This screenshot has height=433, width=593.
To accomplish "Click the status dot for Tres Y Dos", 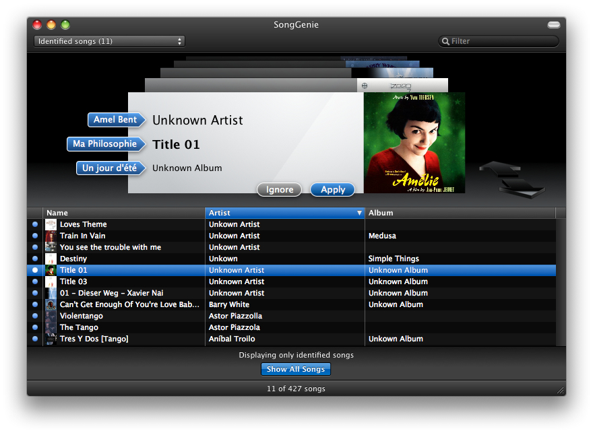I will pyautogui.click(x=35, y=339).
